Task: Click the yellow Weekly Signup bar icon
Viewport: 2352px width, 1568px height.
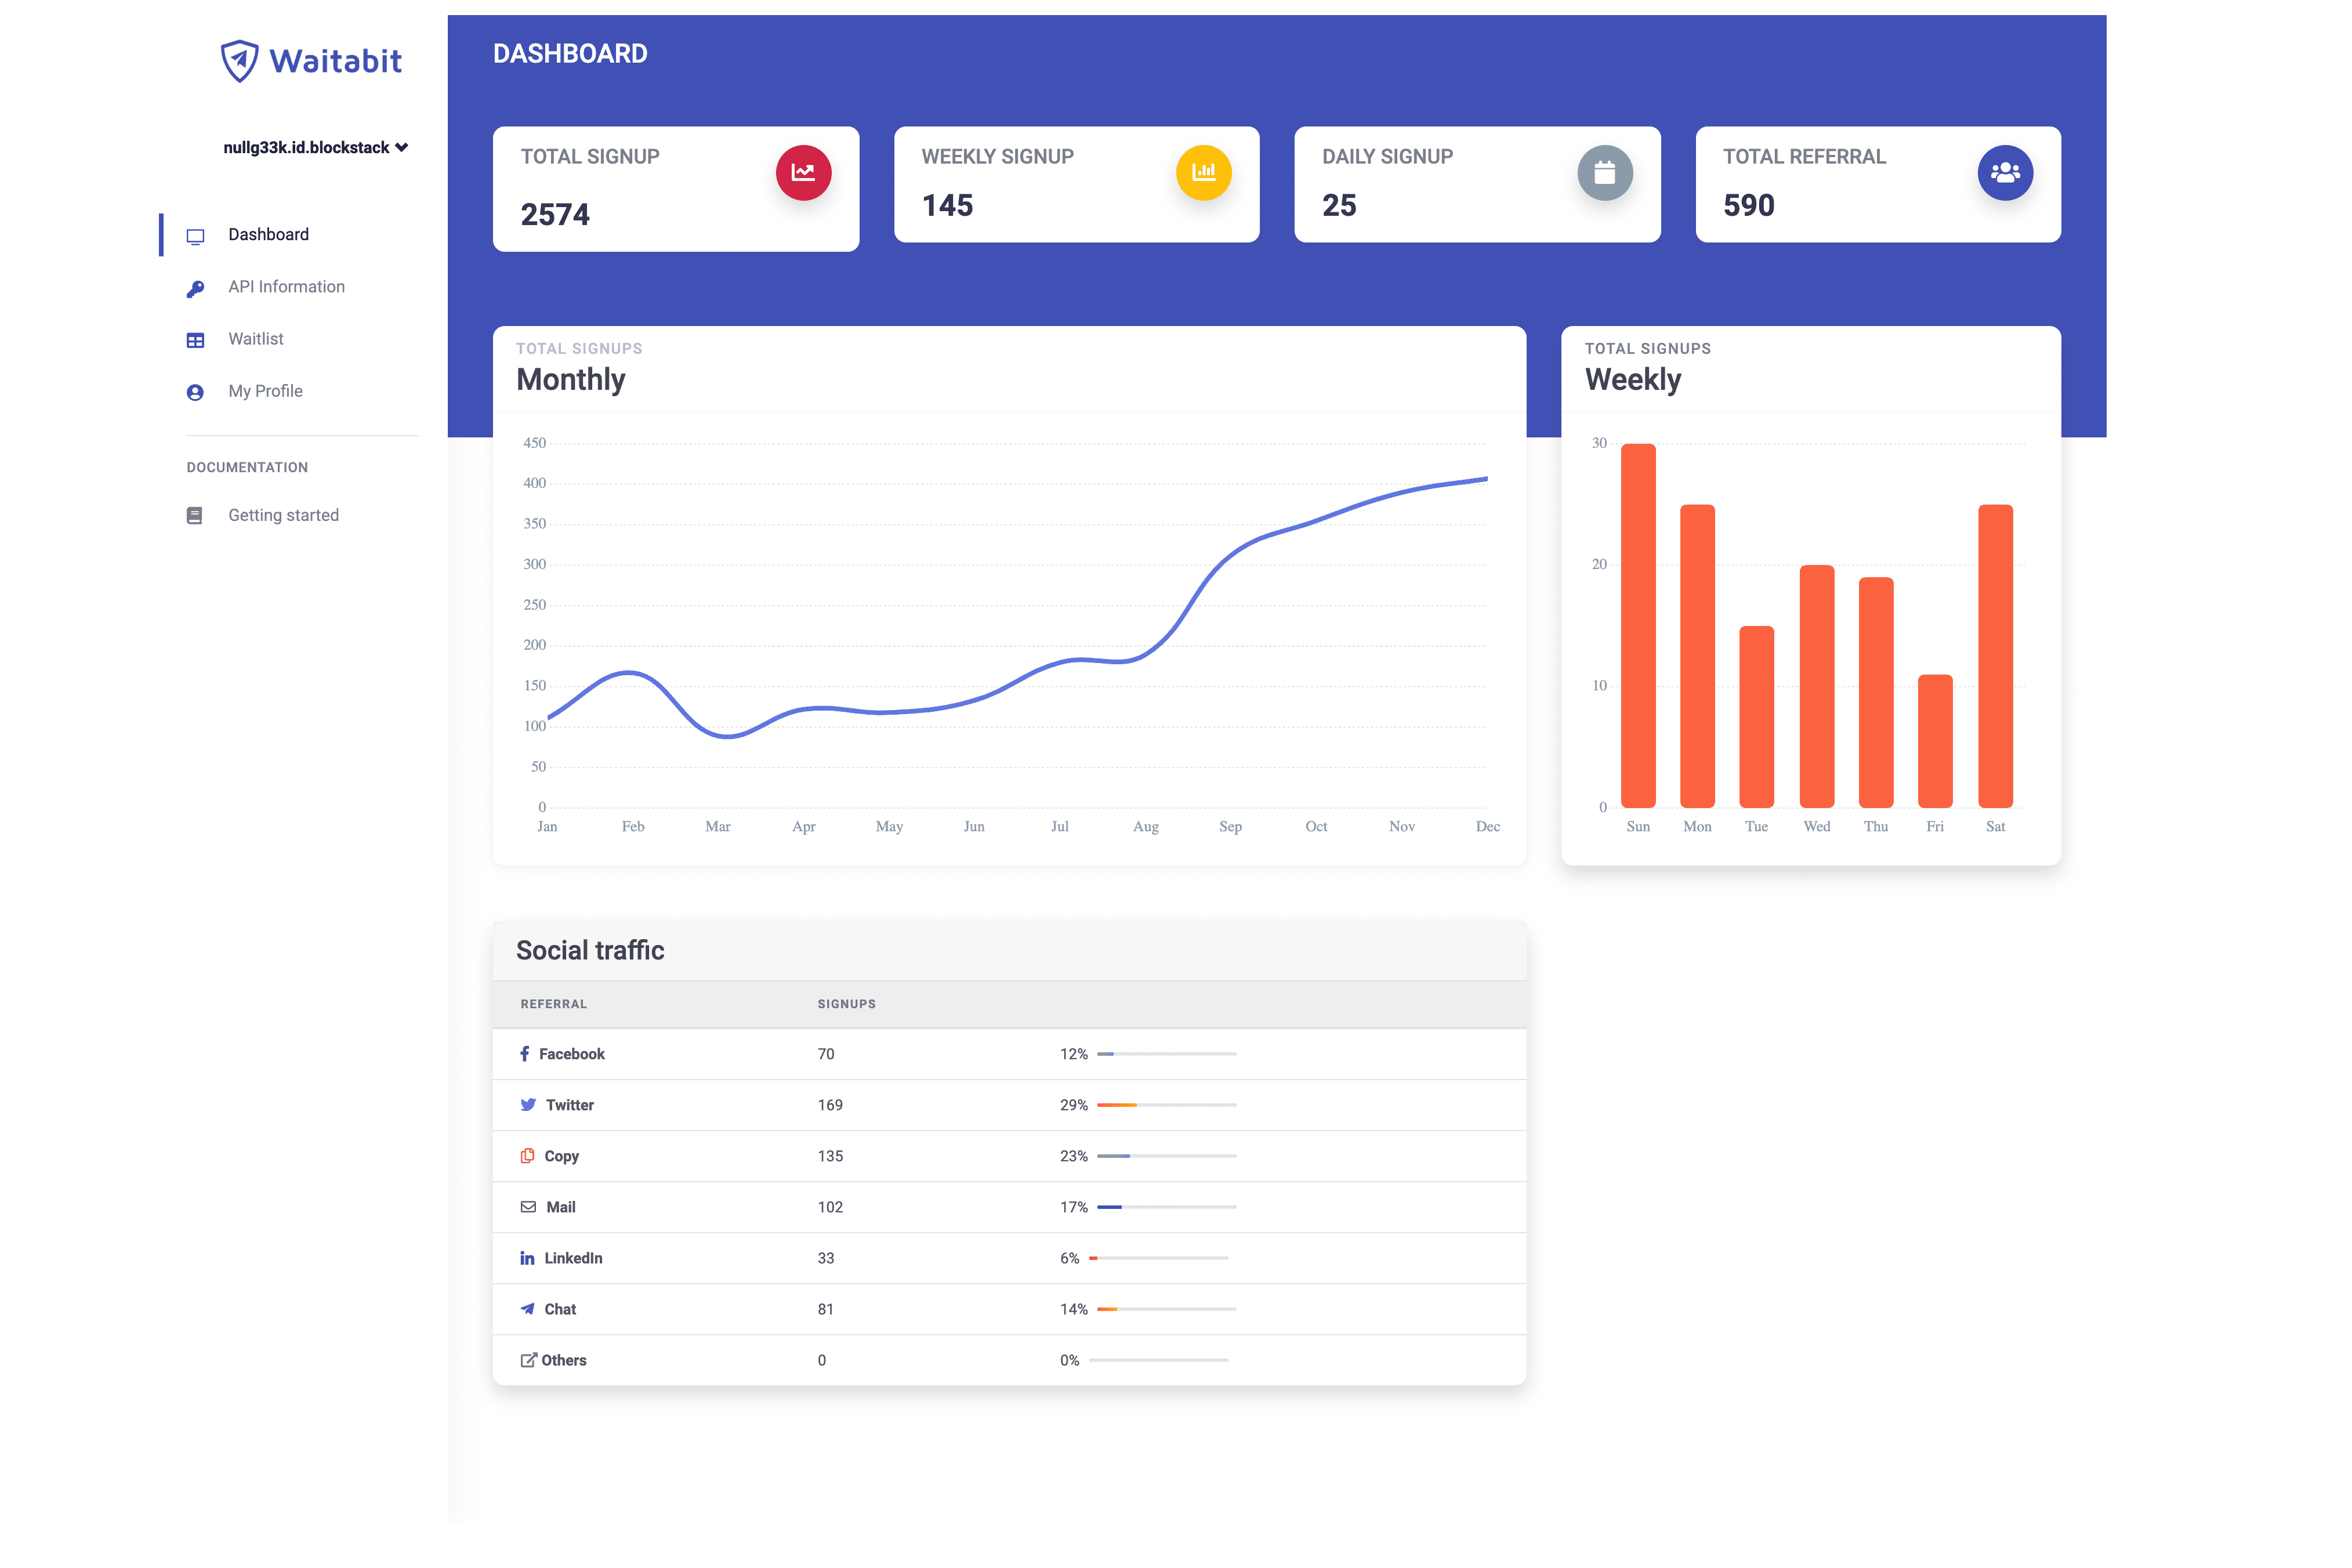Action: 1204,172
